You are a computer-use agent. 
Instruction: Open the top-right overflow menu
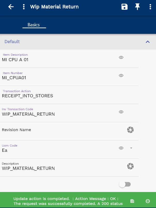coord(150,7)
